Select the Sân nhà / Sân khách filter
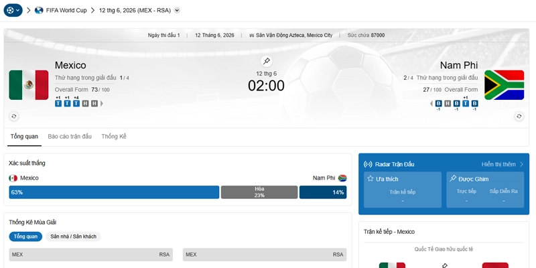Viewport: 536px width, 268px height. click(74, 237)
